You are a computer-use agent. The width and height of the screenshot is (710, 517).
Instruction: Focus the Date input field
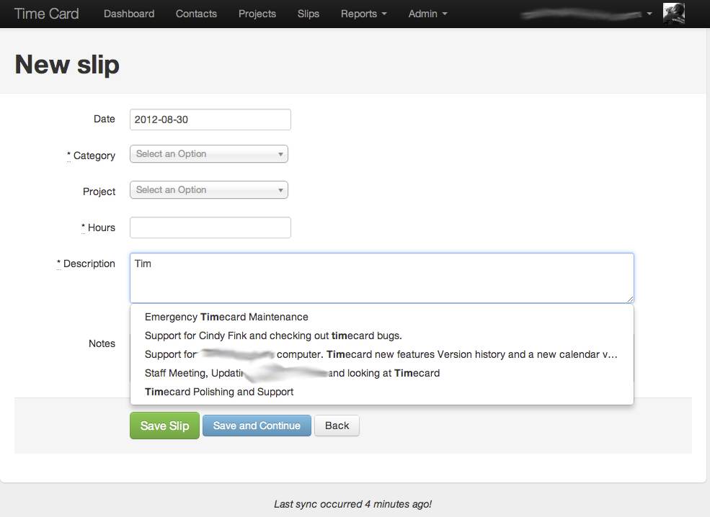click(x=210, y=120)
